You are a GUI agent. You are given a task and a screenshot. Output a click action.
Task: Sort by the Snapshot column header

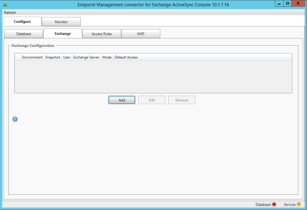pos(53,57)
